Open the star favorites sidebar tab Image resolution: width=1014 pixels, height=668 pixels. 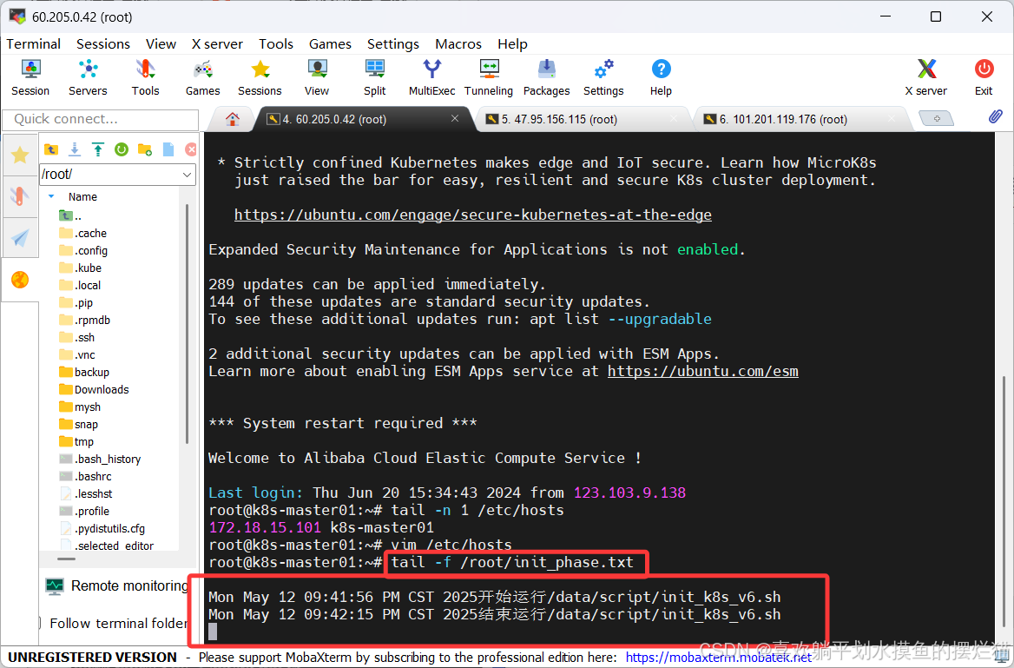click(20, 155)
